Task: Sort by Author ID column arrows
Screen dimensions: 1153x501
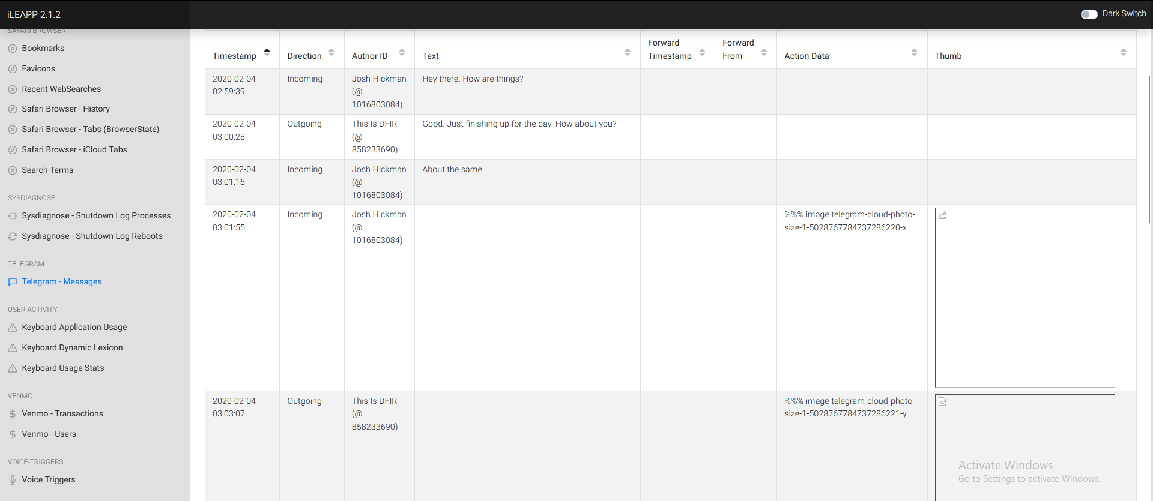Action: pyautogui.click(x=402, y=53)
